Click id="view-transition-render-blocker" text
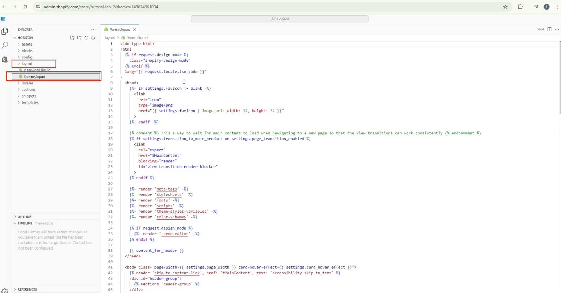561x293 pixels. (x=178, y=167)
